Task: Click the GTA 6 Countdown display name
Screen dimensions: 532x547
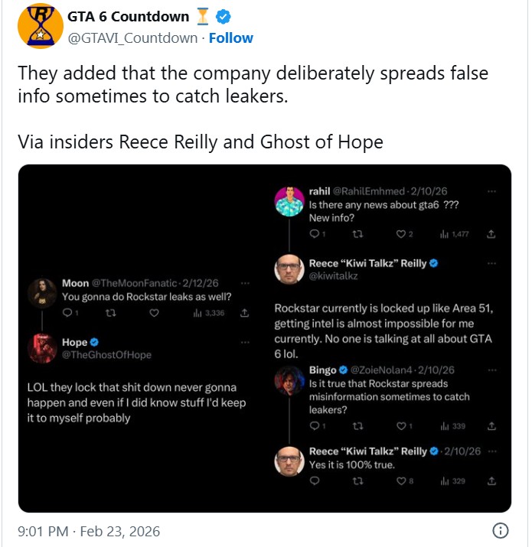Action: click(128, 17)
